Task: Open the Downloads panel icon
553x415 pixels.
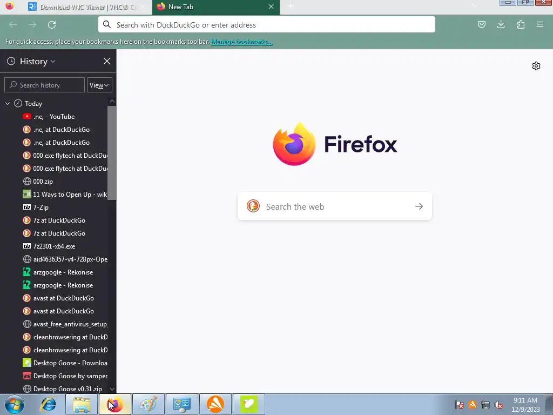Action: pos(501,25)
